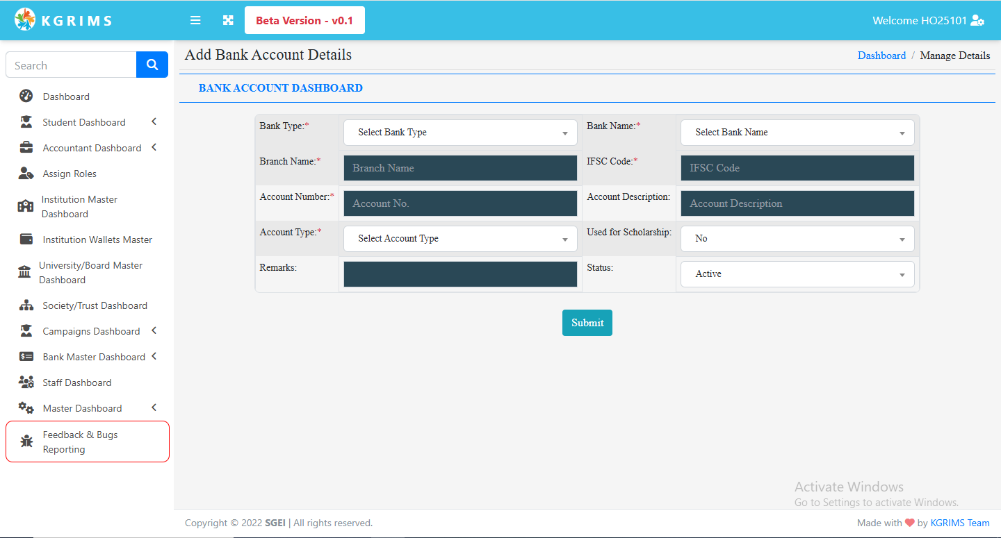Click the hamburger menu icon in header

(195, 21)
